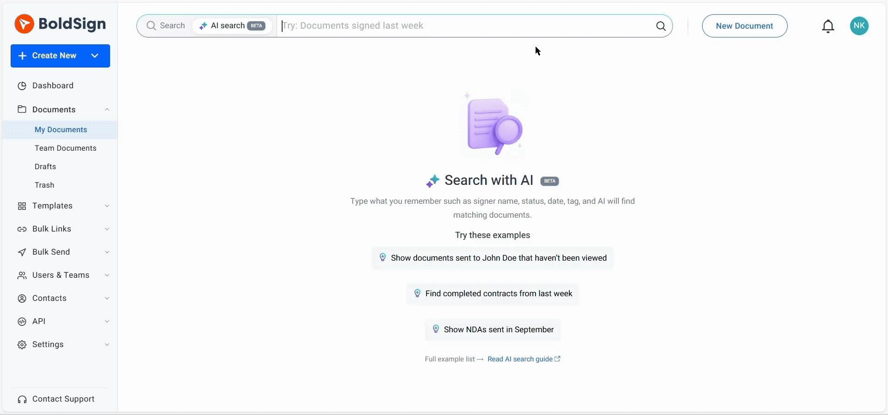The width and height of the screenshot is (888, 415).
Task: Select the AI search BETA mode
Action: pyautogui.click(x=232, y=26)
